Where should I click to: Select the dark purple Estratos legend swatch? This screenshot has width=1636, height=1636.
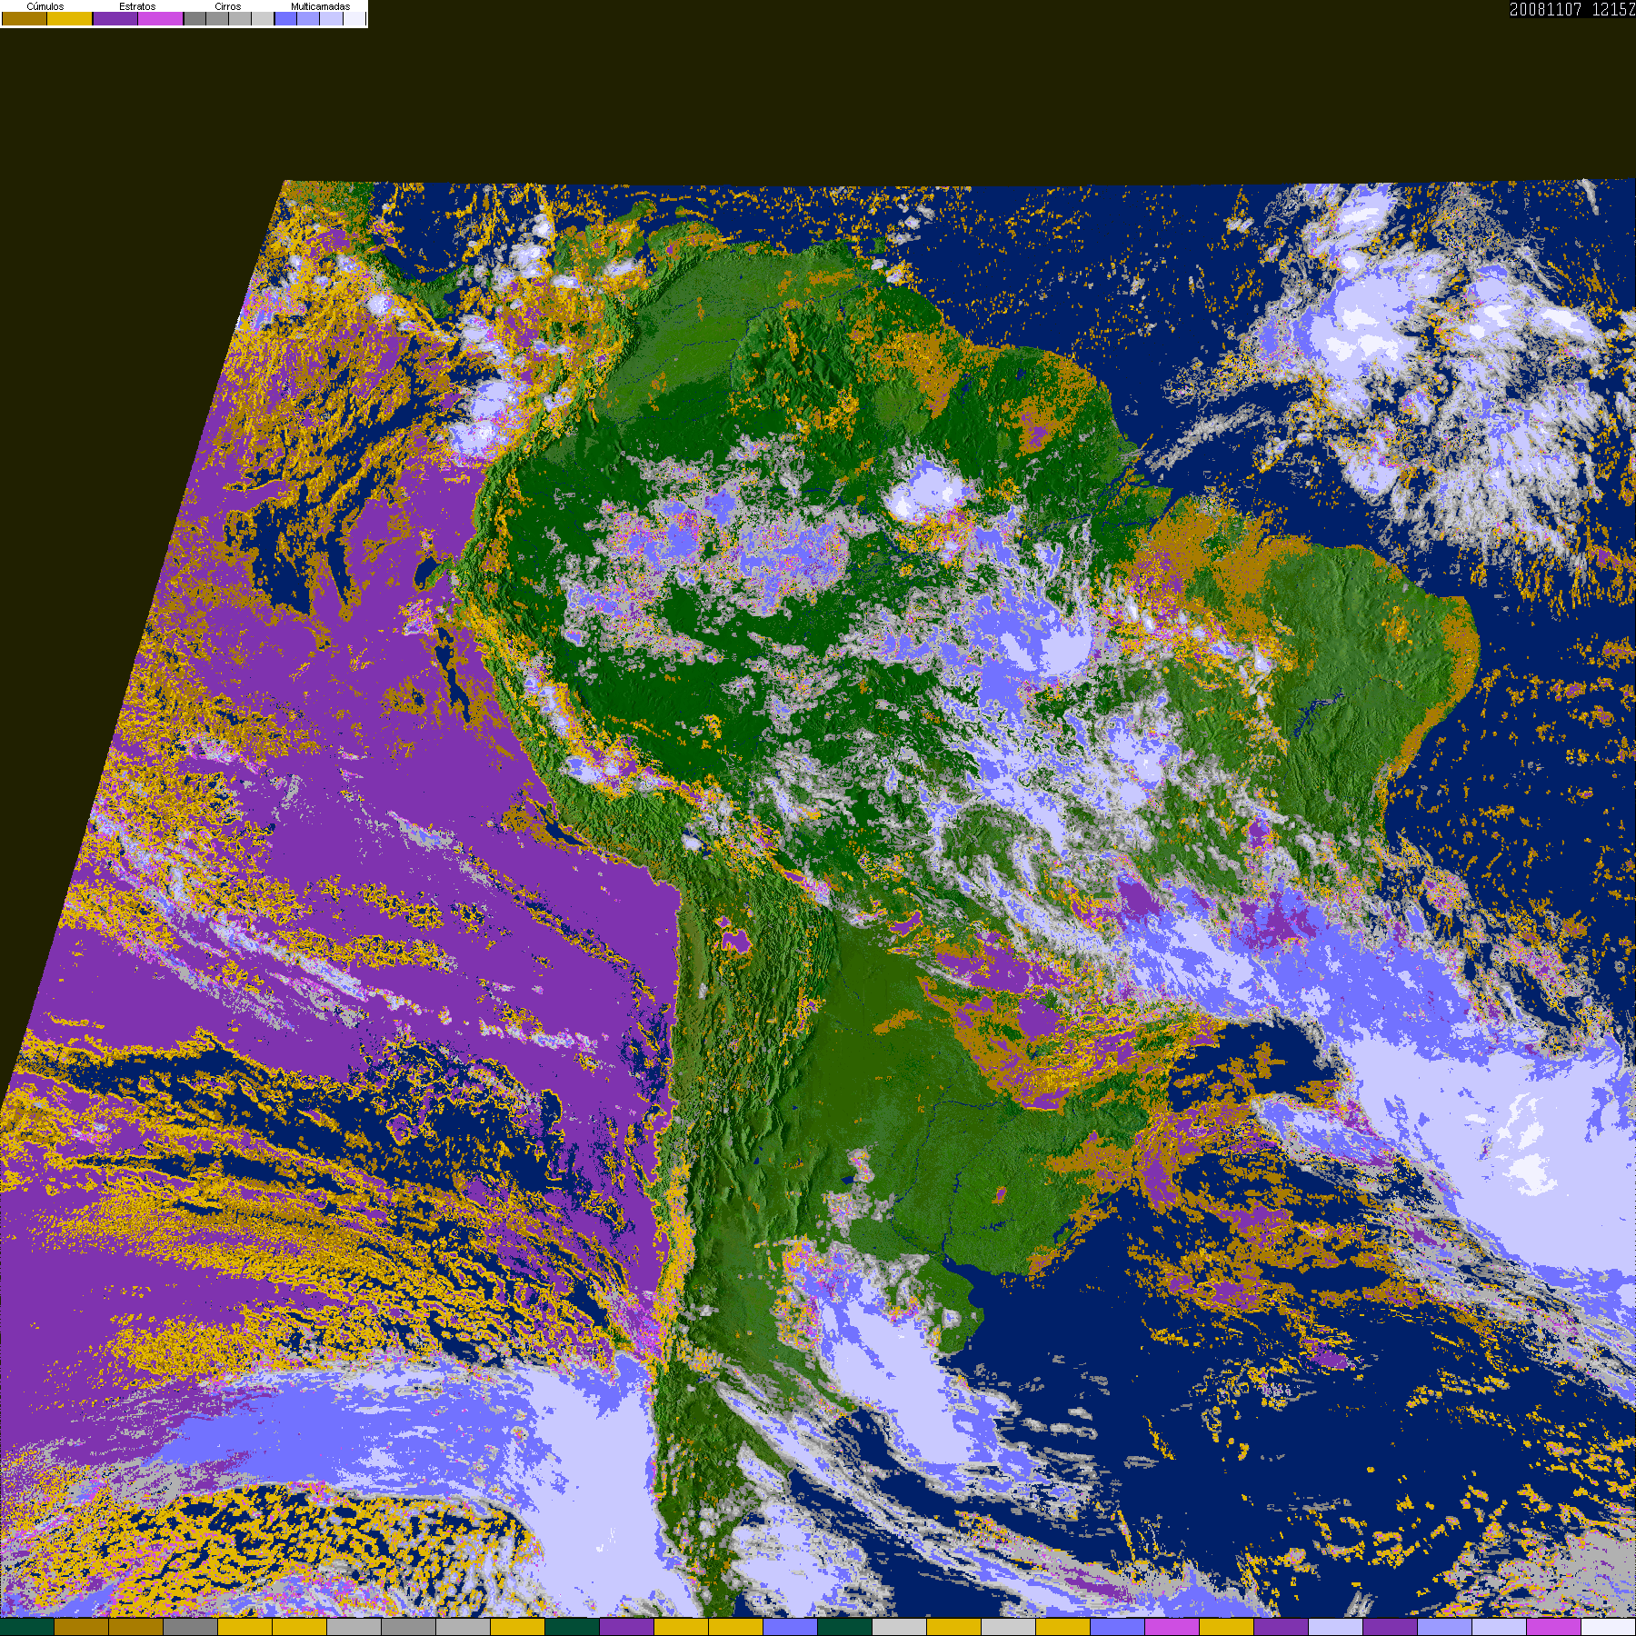(x=115, y=18)
